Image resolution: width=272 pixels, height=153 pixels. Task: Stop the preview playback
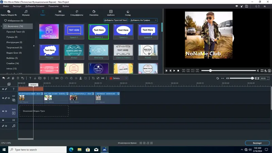tap(178, 71)
